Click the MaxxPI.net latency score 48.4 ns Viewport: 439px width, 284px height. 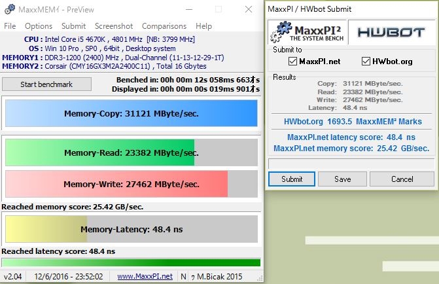coord(351,137)
